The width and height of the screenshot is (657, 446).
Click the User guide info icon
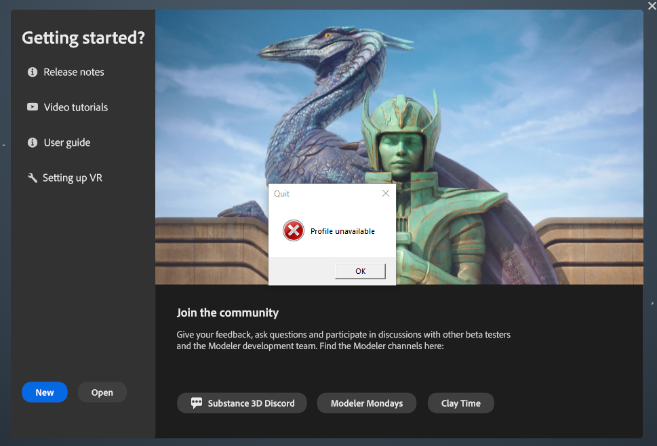click(32, 142)
